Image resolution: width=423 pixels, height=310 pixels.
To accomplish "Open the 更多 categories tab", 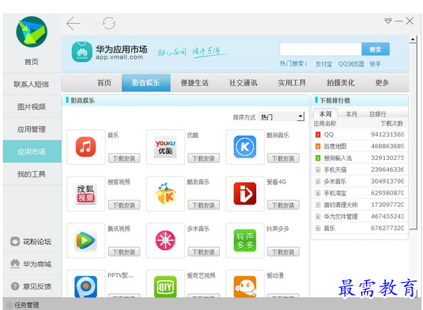I will pos(382,83).
